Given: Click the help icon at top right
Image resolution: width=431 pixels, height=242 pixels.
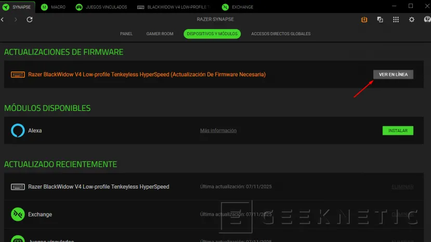Looking at the screenshot, I should (427, 19).
